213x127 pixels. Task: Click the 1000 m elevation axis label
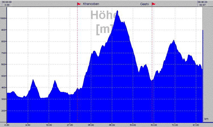click(3, 18)
